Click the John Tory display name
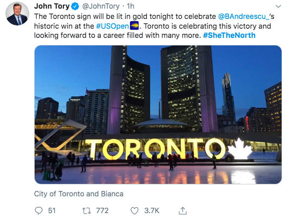Screen dimensions: 287x218 (x=52, y=6)
